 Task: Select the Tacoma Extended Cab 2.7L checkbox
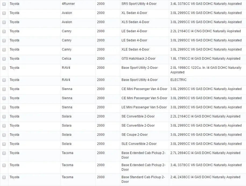pos(4,153)
